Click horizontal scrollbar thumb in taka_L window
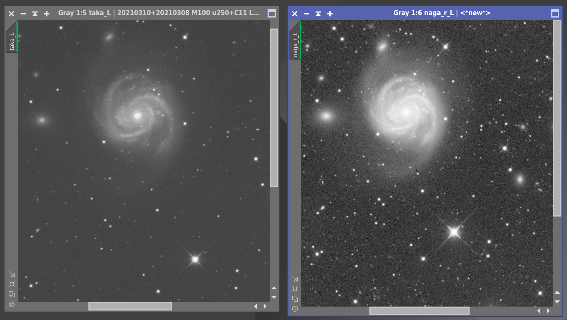This screenshot has height=320, width=567. tap(130, 306)
